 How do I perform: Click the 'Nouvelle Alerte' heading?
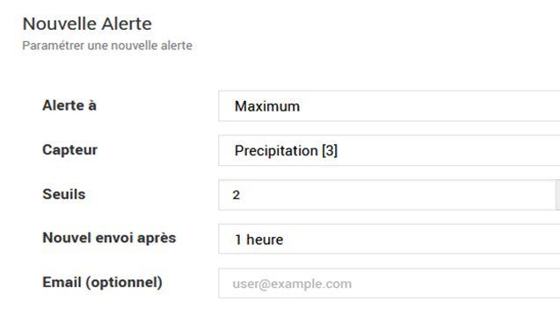87,24
